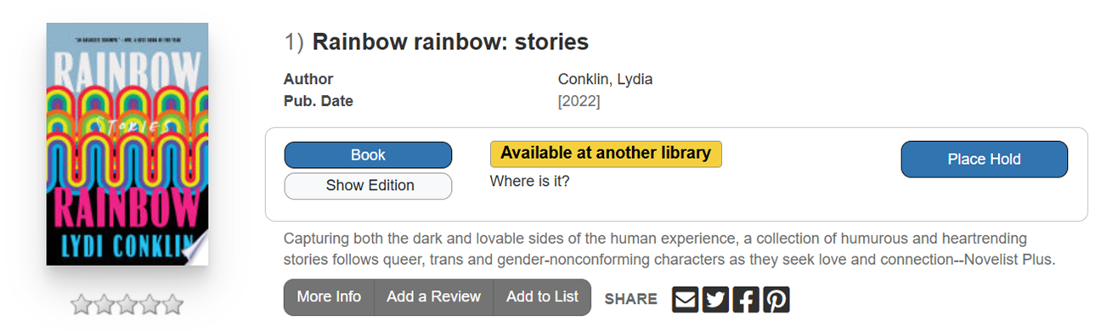Open the Rainbow rainbow: stories title link
Viewport: 1101px width, 332px height.
point(450,42)
